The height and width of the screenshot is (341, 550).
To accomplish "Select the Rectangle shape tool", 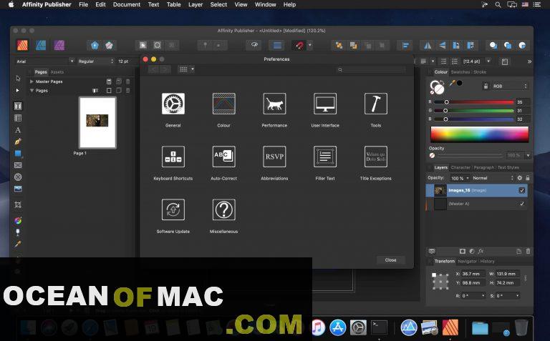I will pos(18,154).
